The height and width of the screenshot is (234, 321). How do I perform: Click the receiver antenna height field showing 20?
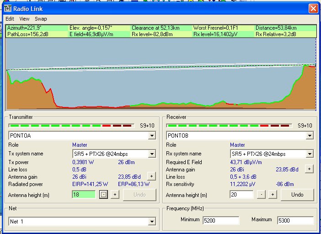pos(241,195)
